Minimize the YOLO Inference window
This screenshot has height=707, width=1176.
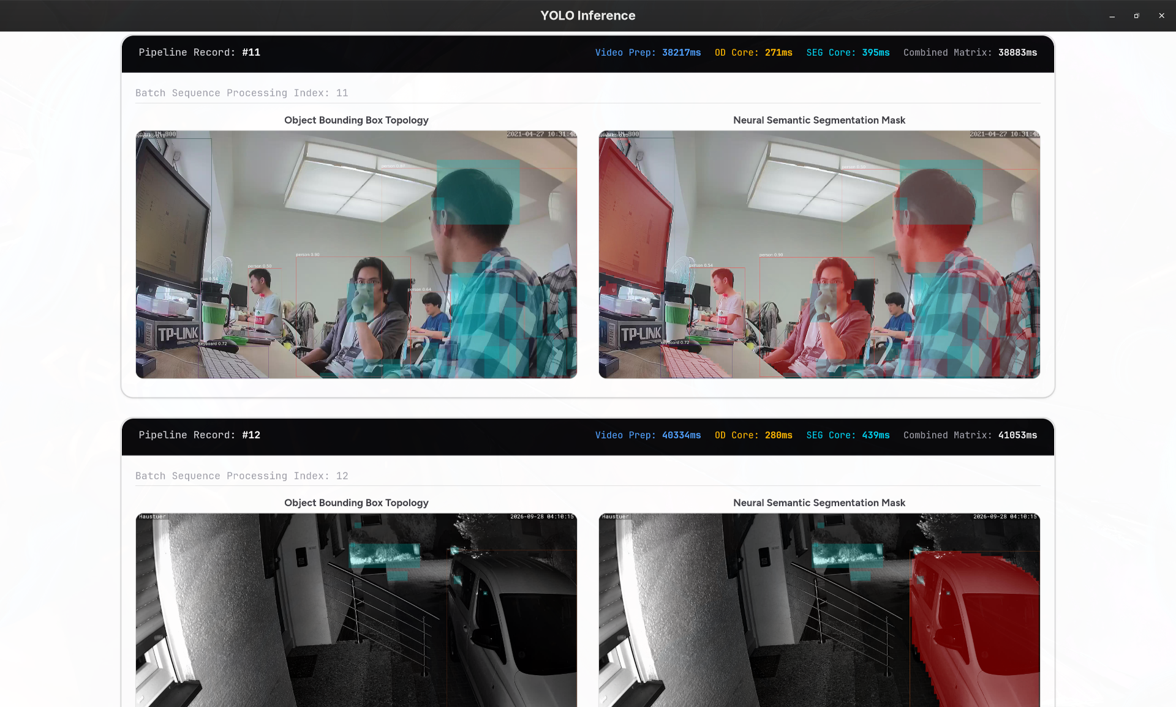[x=1112, y=16]
